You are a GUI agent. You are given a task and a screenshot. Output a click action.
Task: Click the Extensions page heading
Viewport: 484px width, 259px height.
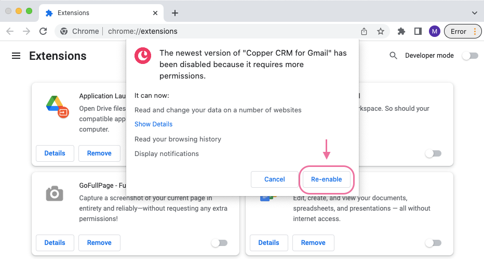point(58,56)
